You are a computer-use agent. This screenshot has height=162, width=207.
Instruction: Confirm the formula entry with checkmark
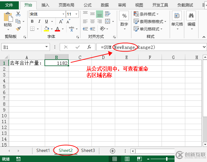click(78, 47)
